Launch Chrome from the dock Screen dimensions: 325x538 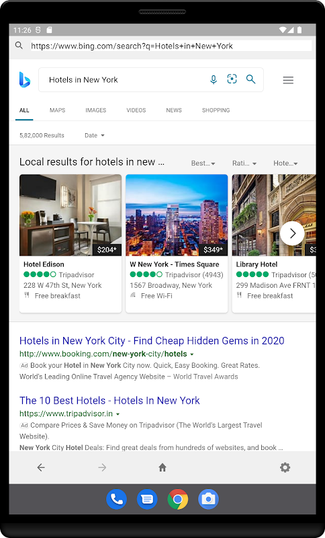point(178,499)
